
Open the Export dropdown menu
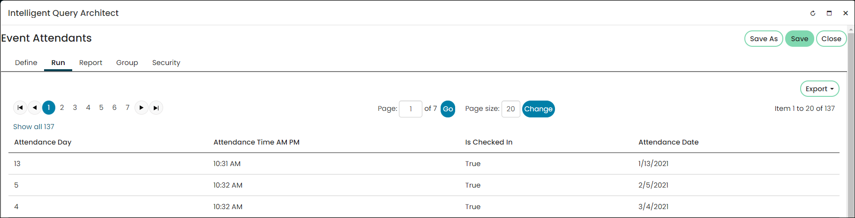pyautogui.click(x=820, y=89)
